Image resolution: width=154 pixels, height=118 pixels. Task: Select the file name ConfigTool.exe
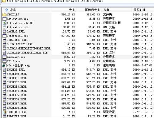point(17,36)
